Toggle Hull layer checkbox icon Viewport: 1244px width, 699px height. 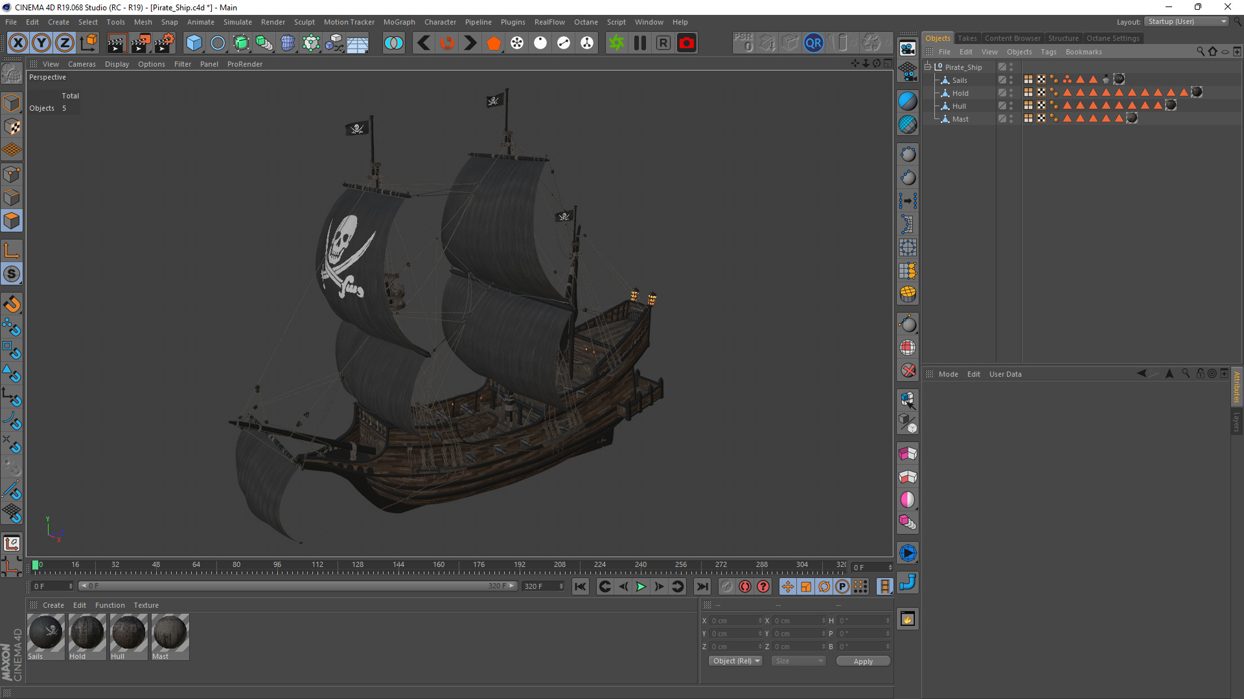pos(1002,105)
